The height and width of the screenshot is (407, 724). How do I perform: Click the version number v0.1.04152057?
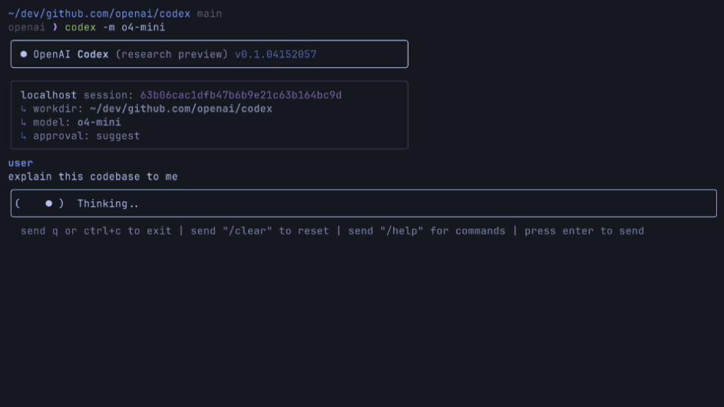click(276, 54)
